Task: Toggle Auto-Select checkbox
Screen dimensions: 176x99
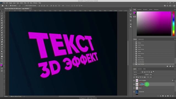Action: click(x=10, y=5)
